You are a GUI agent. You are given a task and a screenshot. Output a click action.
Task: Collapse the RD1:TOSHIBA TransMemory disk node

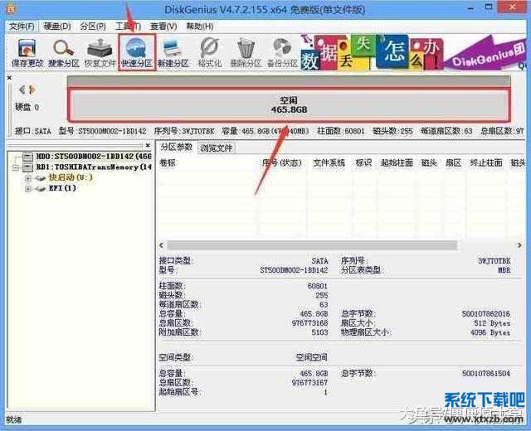coord(17,167)
